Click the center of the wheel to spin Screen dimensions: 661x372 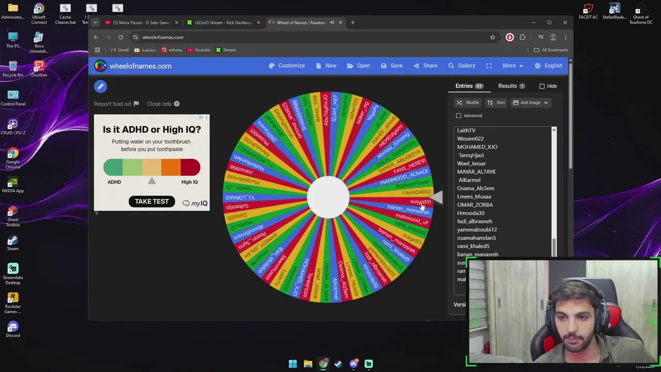point(328,197)
